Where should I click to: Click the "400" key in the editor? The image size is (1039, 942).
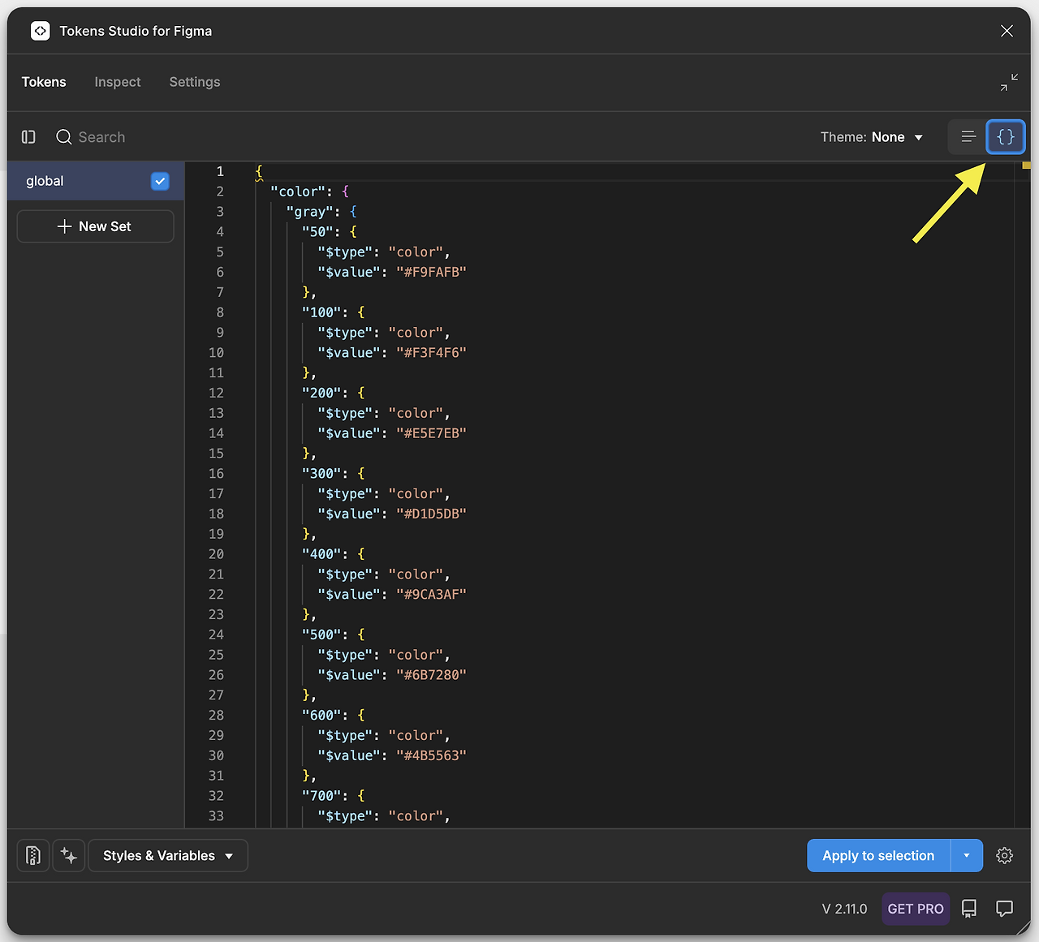point(321,554)
